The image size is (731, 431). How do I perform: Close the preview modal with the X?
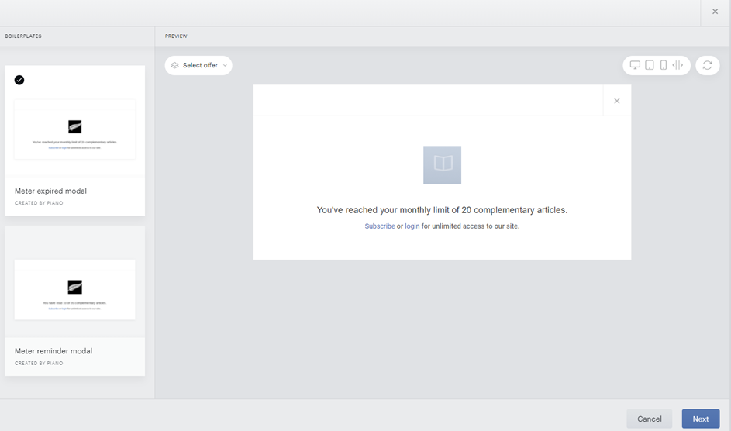click(617, 101)
